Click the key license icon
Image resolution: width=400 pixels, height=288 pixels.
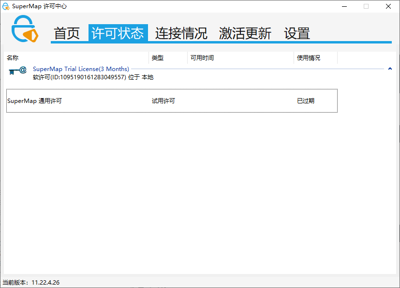pos(17,71)
